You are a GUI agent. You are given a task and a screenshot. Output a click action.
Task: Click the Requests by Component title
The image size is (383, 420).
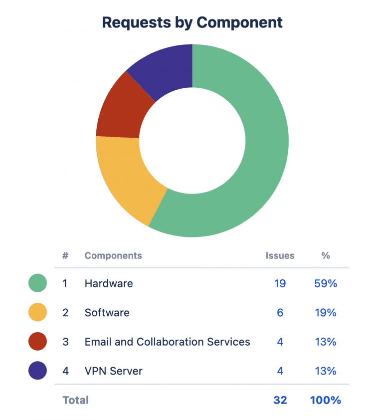pos(192,22)
